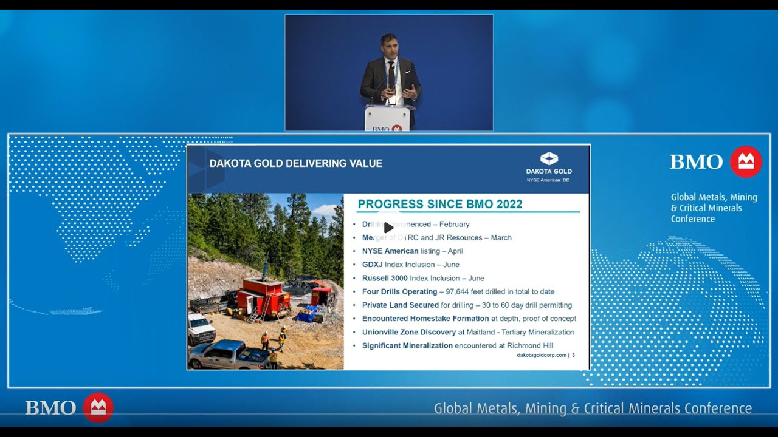The width and height of the screenshot is (778, 437).
Task: Click the 'BMO' wordmark at bottom left
Action: pyautogui.click(x=50, y=408)
